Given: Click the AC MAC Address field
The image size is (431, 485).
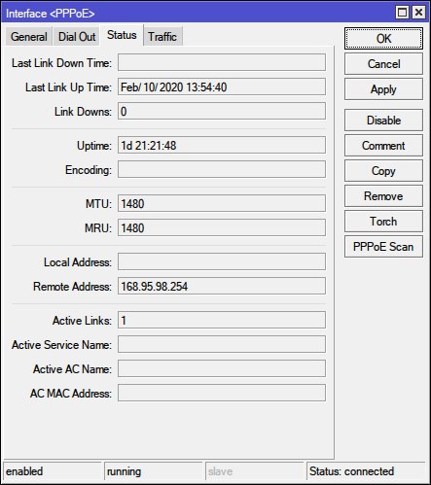Looking at the screenshot, I should coord(222,393).
